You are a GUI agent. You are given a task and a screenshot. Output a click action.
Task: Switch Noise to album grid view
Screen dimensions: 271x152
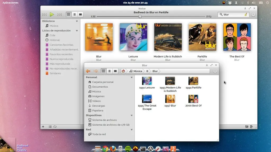click(69, 15)
